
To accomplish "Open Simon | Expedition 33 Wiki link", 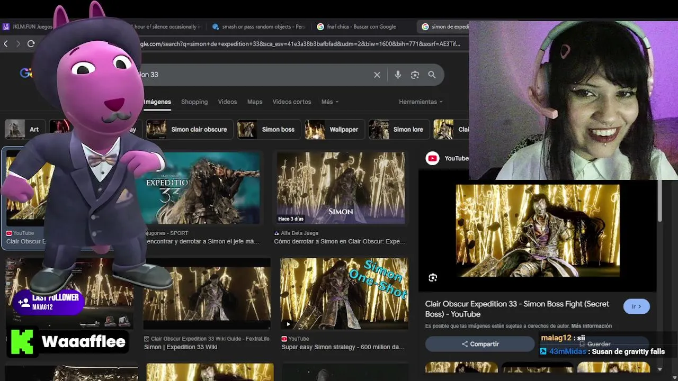I will pos(181,347).
